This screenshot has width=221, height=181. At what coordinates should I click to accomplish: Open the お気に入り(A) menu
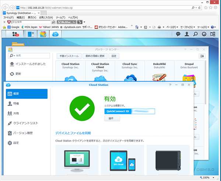[x=46, y=17]
